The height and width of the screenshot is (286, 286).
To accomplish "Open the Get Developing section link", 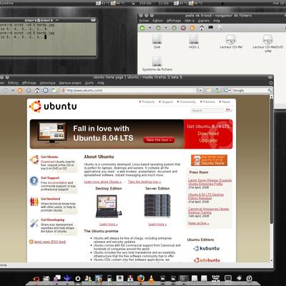I will click(x=52, y=220).
